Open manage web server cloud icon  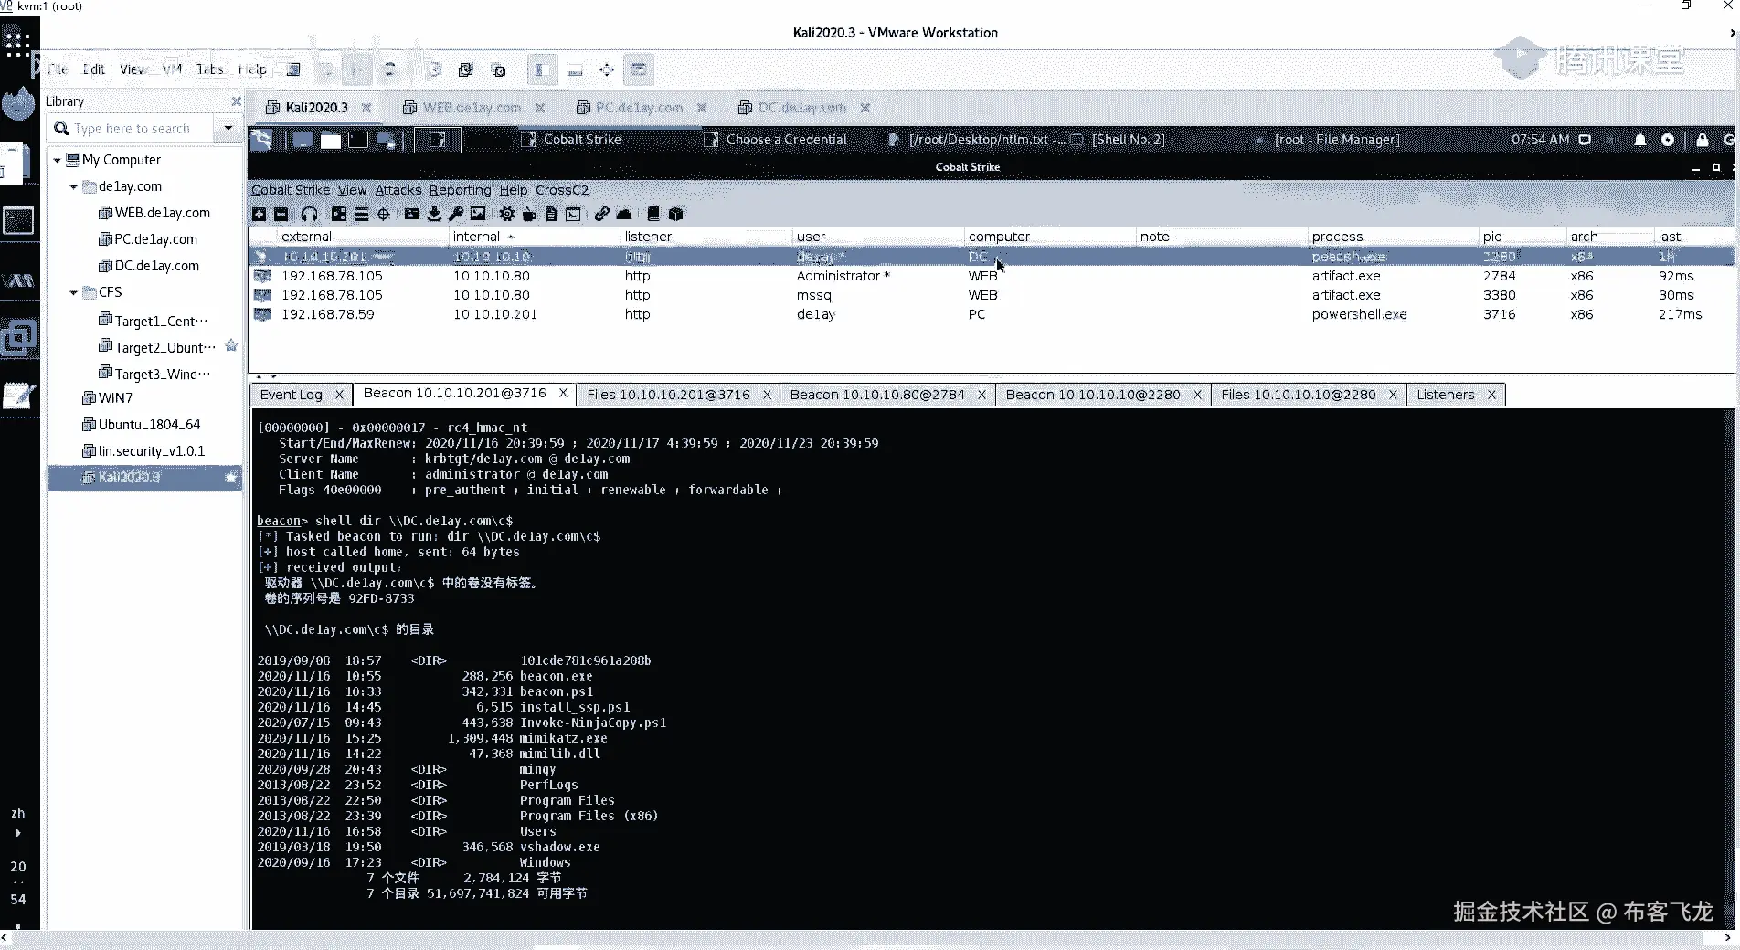pos(624,214)
